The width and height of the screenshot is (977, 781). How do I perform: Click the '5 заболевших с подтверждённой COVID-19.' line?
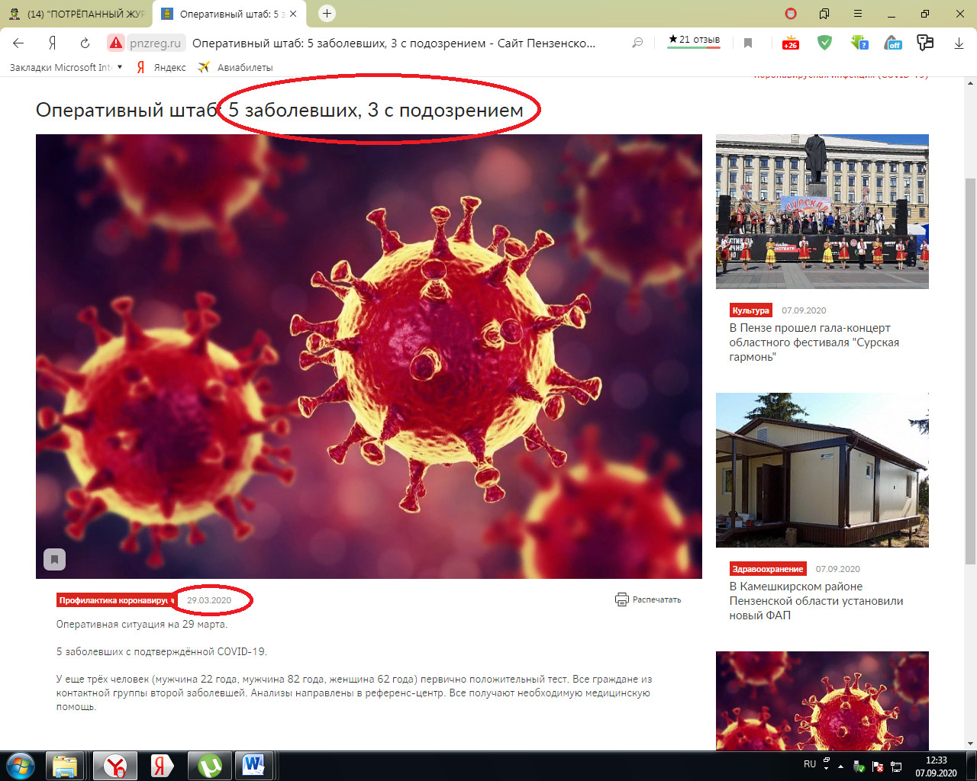pyautogui.click(x=162, y=651)
